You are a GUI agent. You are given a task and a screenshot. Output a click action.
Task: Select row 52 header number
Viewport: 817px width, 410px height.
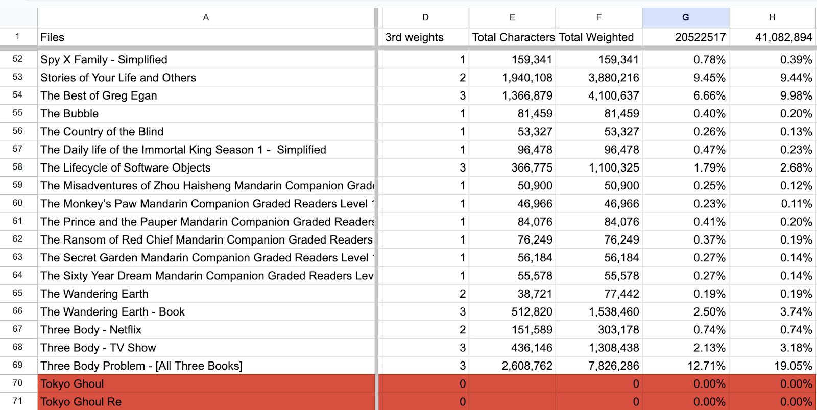(18, 59)
